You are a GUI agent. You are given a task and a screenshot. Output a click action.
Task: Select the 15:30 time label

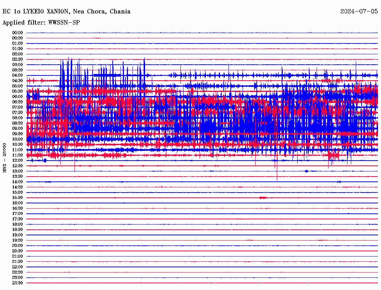(x=17, y=198)
